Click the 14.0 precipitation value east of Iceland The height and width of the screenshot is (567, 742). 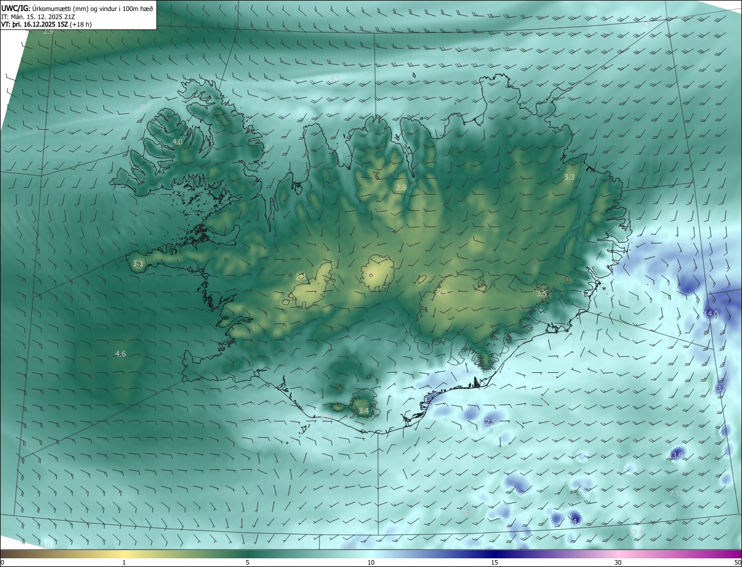(711, 314)
